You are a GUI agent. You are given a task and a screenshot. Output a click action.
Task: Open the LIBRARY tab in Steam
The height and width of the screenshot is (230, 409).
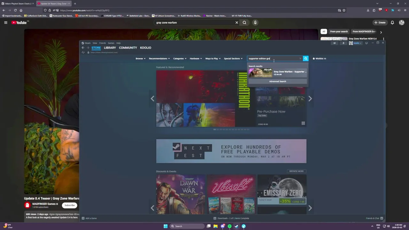click(110, 48)
